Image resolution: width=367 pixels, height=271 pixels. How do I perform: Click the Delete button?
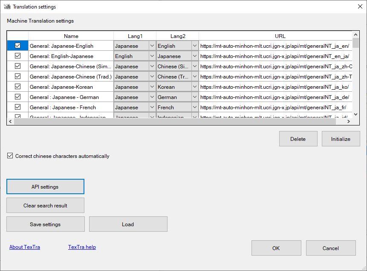tap(298, 139)
